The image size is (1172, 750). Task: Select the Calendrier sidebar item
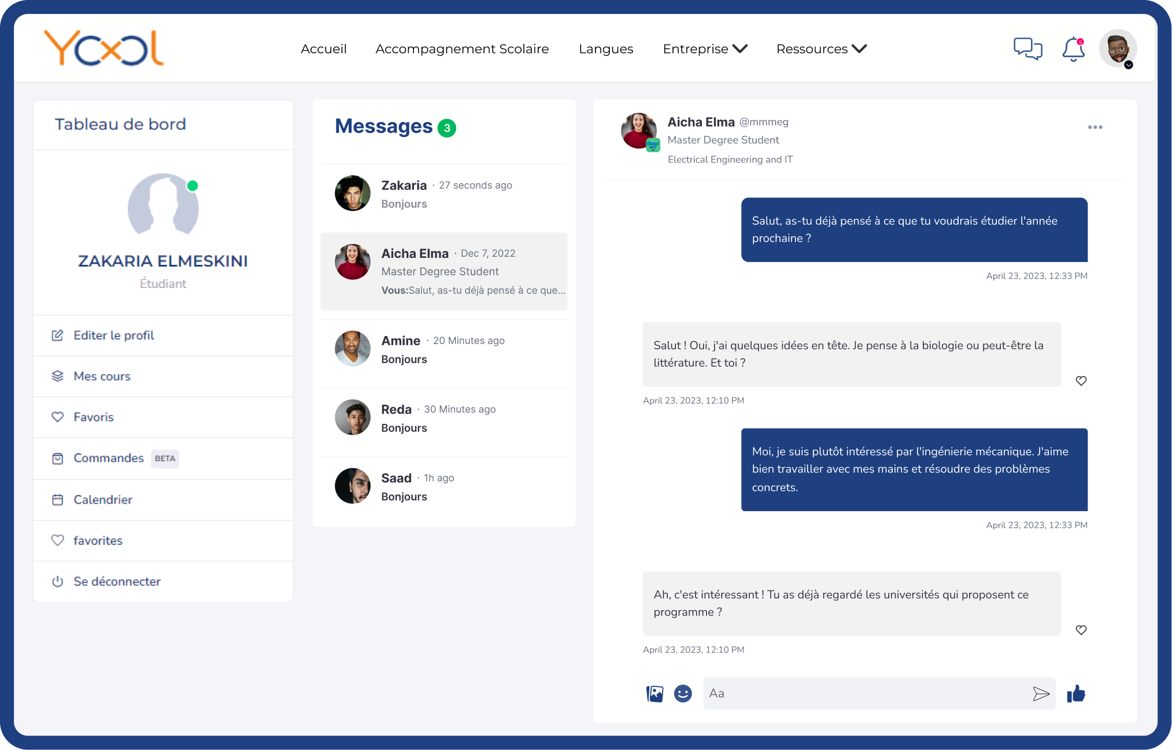tap(103, 500)
